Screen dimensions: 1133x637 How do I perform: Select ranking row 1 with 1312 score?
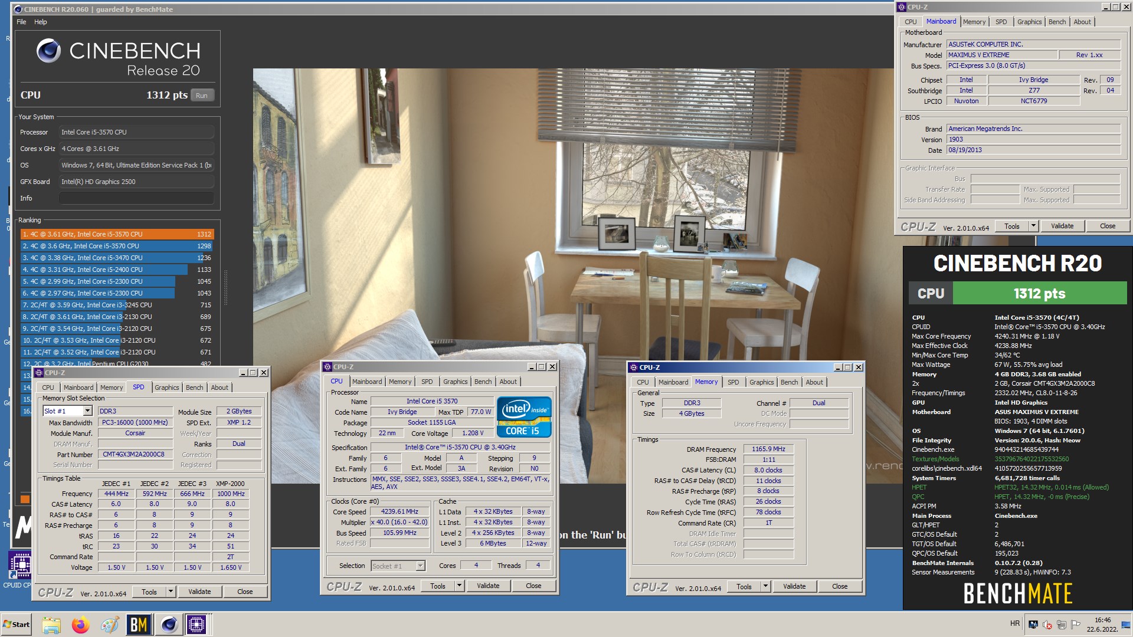click(x=117, y=234)
